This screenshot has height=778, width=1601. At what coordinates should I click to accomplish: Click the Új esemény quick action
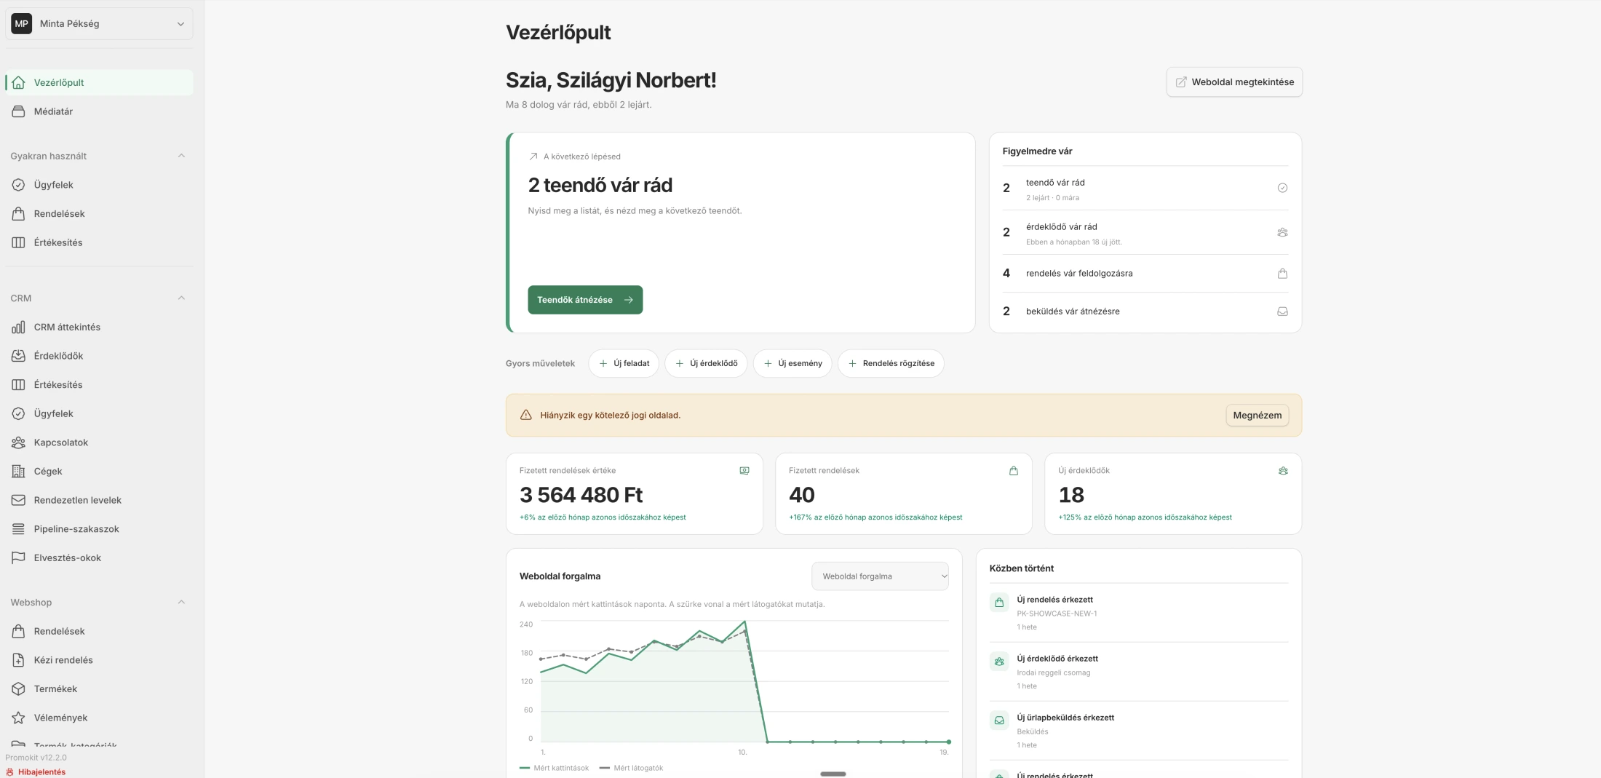pos(792,364)
